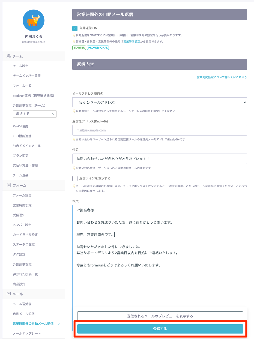Uncheck the 自動返信 ON checkbox

75,28
